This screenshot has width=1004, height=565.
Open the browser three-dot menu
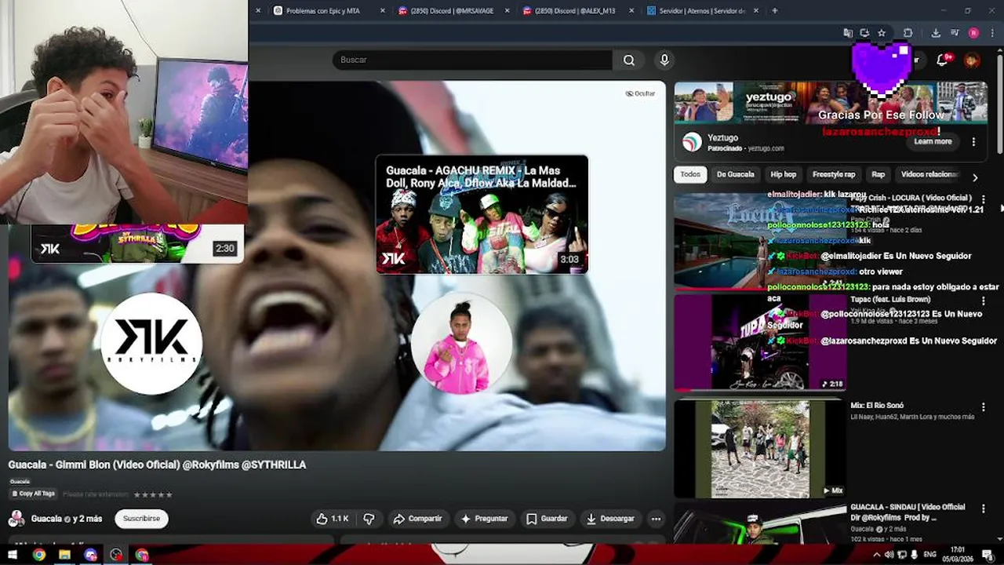(992, 33)
